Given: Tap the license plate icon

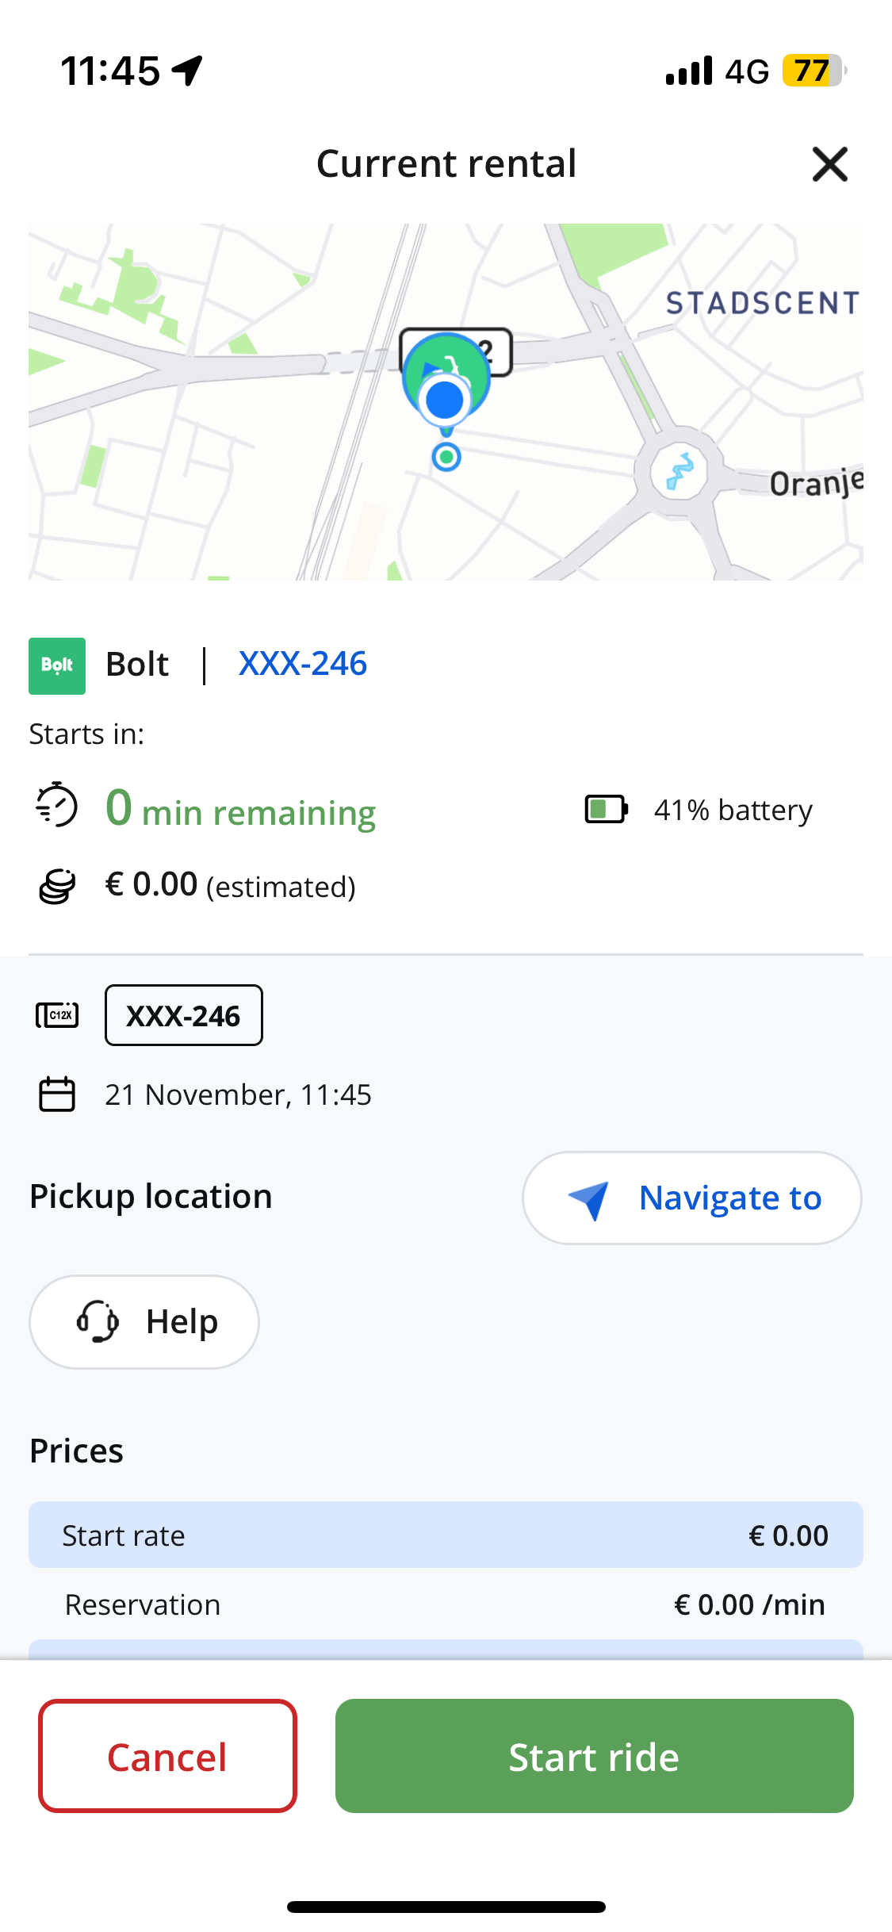Looking at the screenshot, I should 57,1015.
